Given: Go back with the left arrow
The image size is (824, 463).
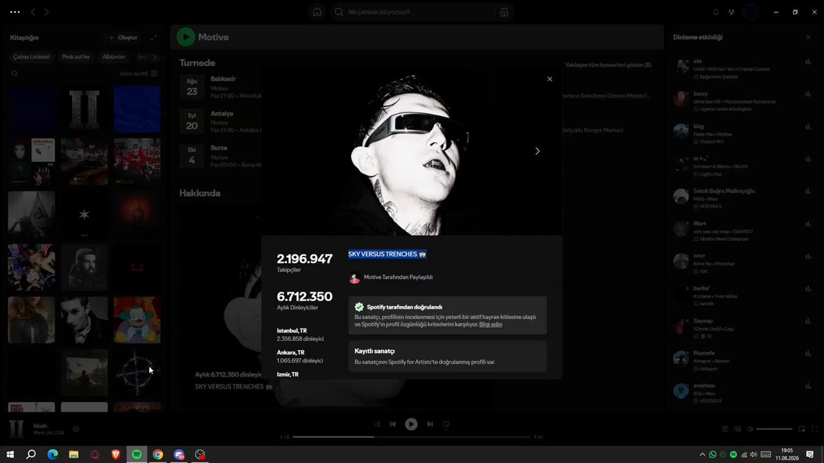Looking at the screenshot, I should tap(33, 12).
